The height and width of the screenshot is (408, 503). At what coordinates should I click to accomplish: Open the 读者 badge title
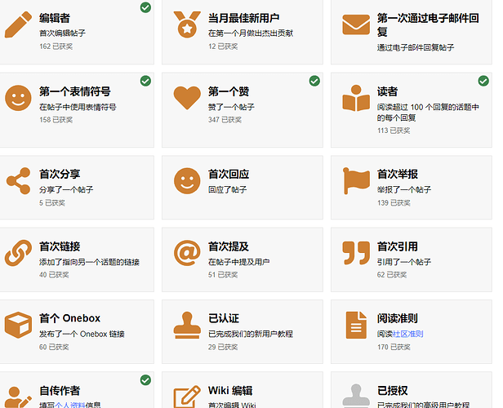tap(387, 91)
